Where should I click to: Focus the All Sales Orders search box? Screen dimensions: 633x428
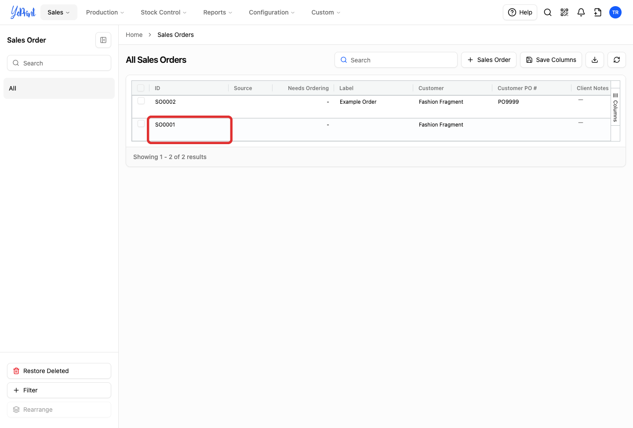pyautogui.click(x=396, y=60)
